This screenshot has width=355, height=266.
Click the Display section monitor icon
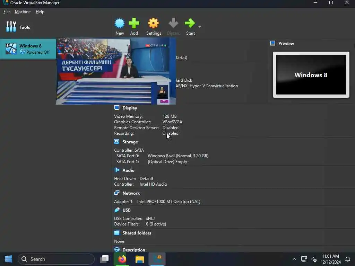pyautogui.click(x=117, y=108)
